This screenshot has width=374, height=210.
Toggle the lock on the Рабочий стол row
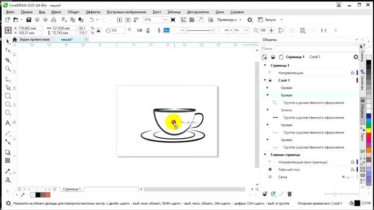point(352,170)
